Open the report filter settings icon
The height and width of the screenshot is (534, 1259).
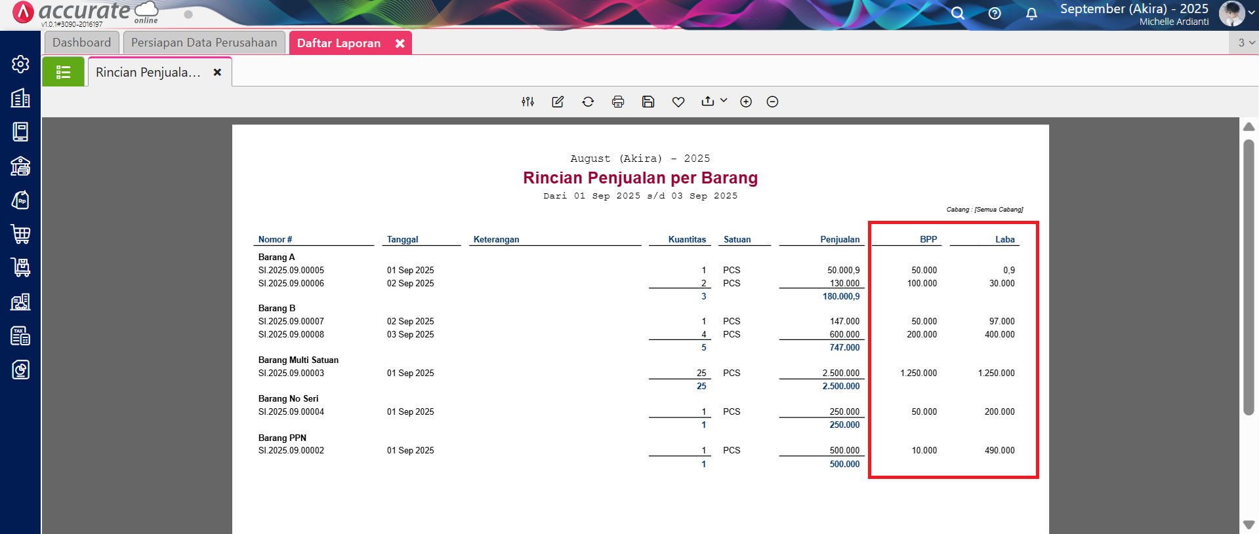[x=527, y=102]
